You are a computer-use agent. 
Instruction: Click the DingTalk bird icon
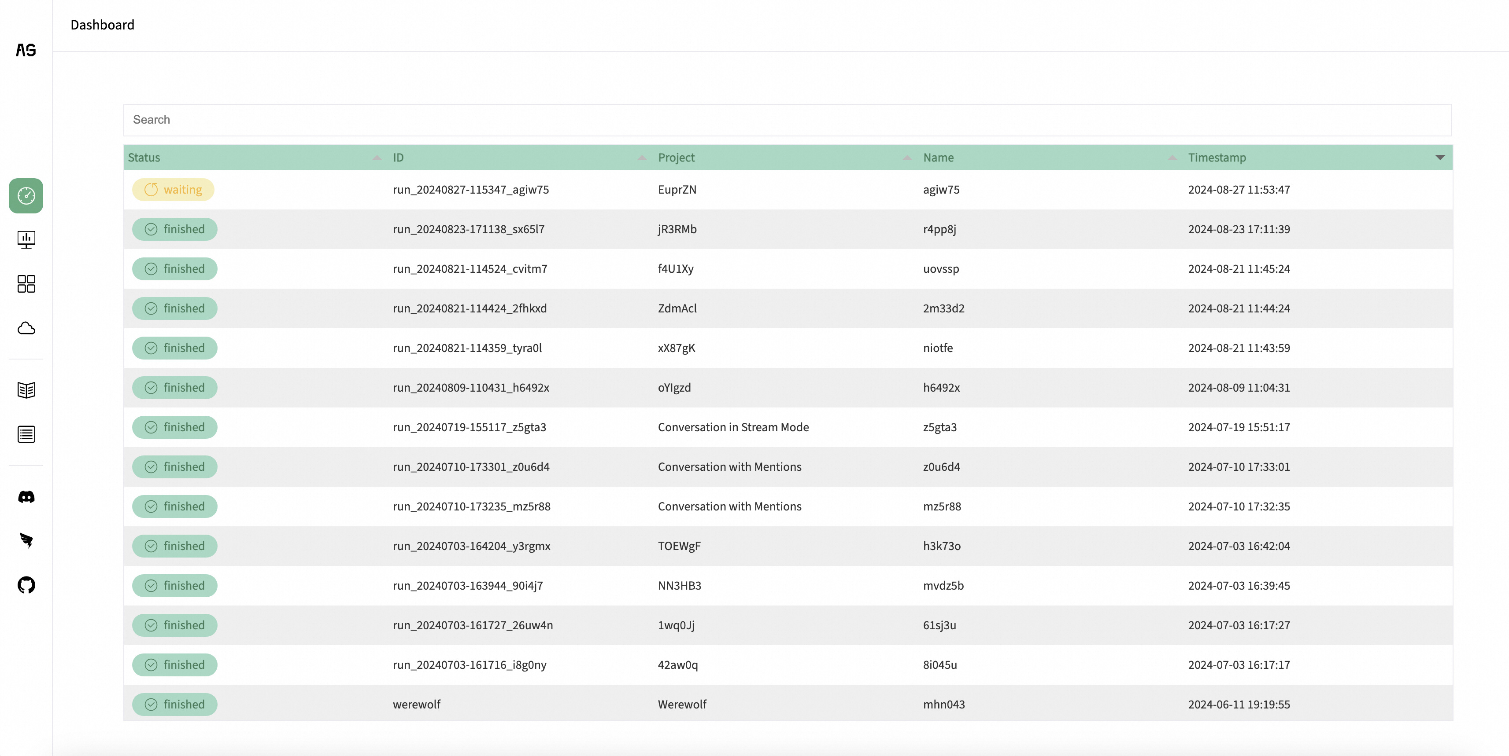tap(26, 540)
